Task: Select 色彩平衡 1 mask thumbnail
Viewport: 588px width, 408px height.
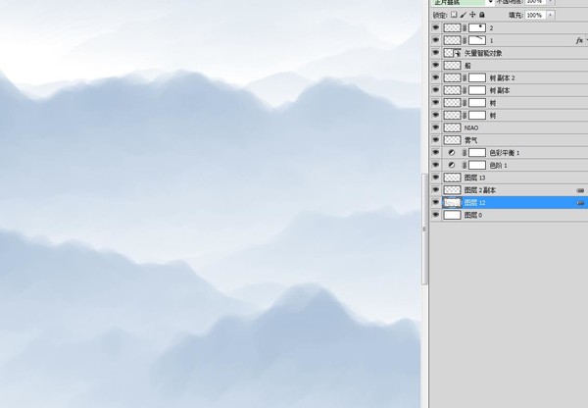Action: tap(477, 152)
